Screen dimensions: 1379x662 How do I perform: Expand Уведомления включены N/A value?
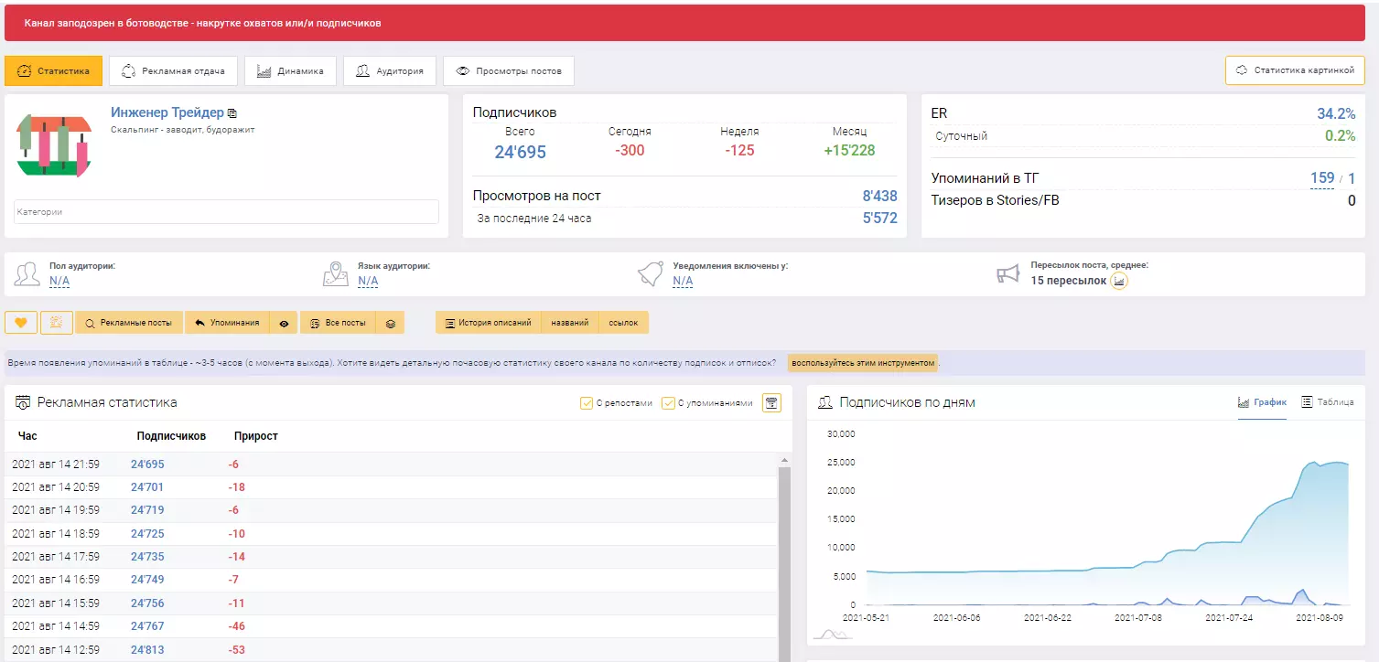[x=683, y=281]
